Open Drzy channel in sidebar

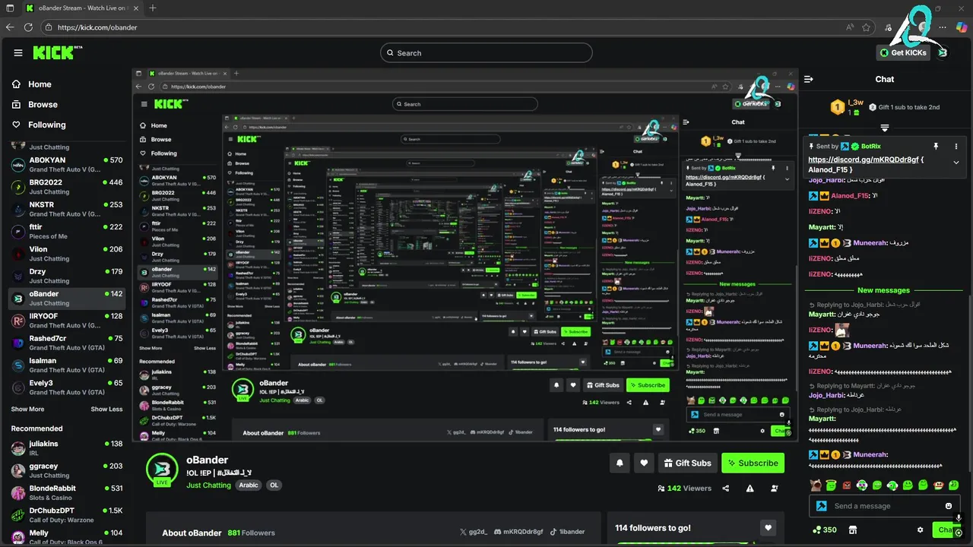(67, 276)
